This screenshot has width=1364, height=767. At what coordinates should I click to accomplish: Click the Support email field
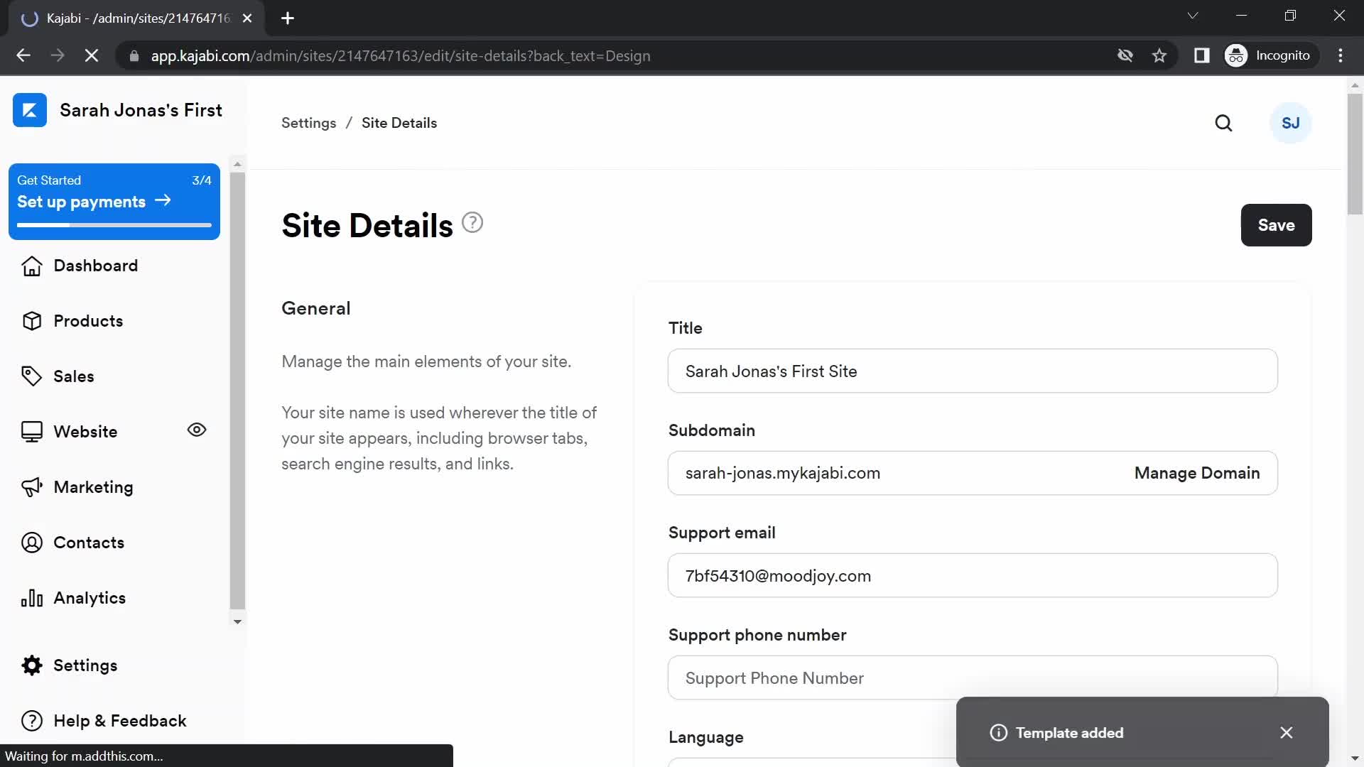[973, 575]
